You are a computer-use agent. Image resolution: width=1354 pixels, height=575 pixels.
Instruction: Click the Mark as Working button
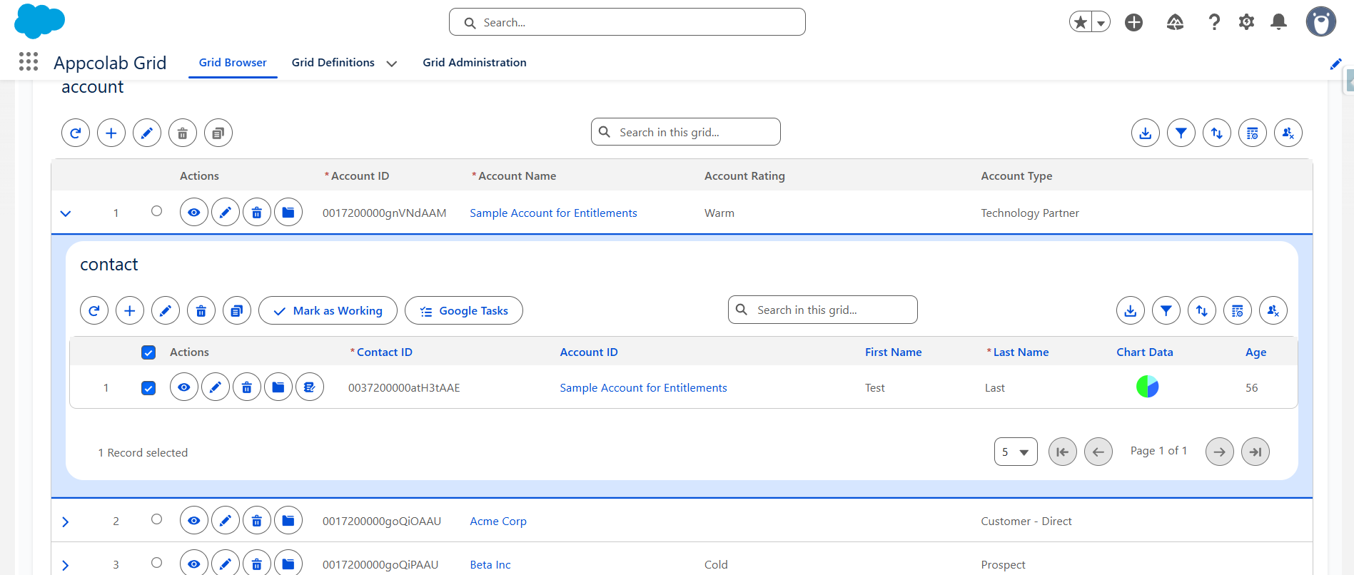[328, 310]
